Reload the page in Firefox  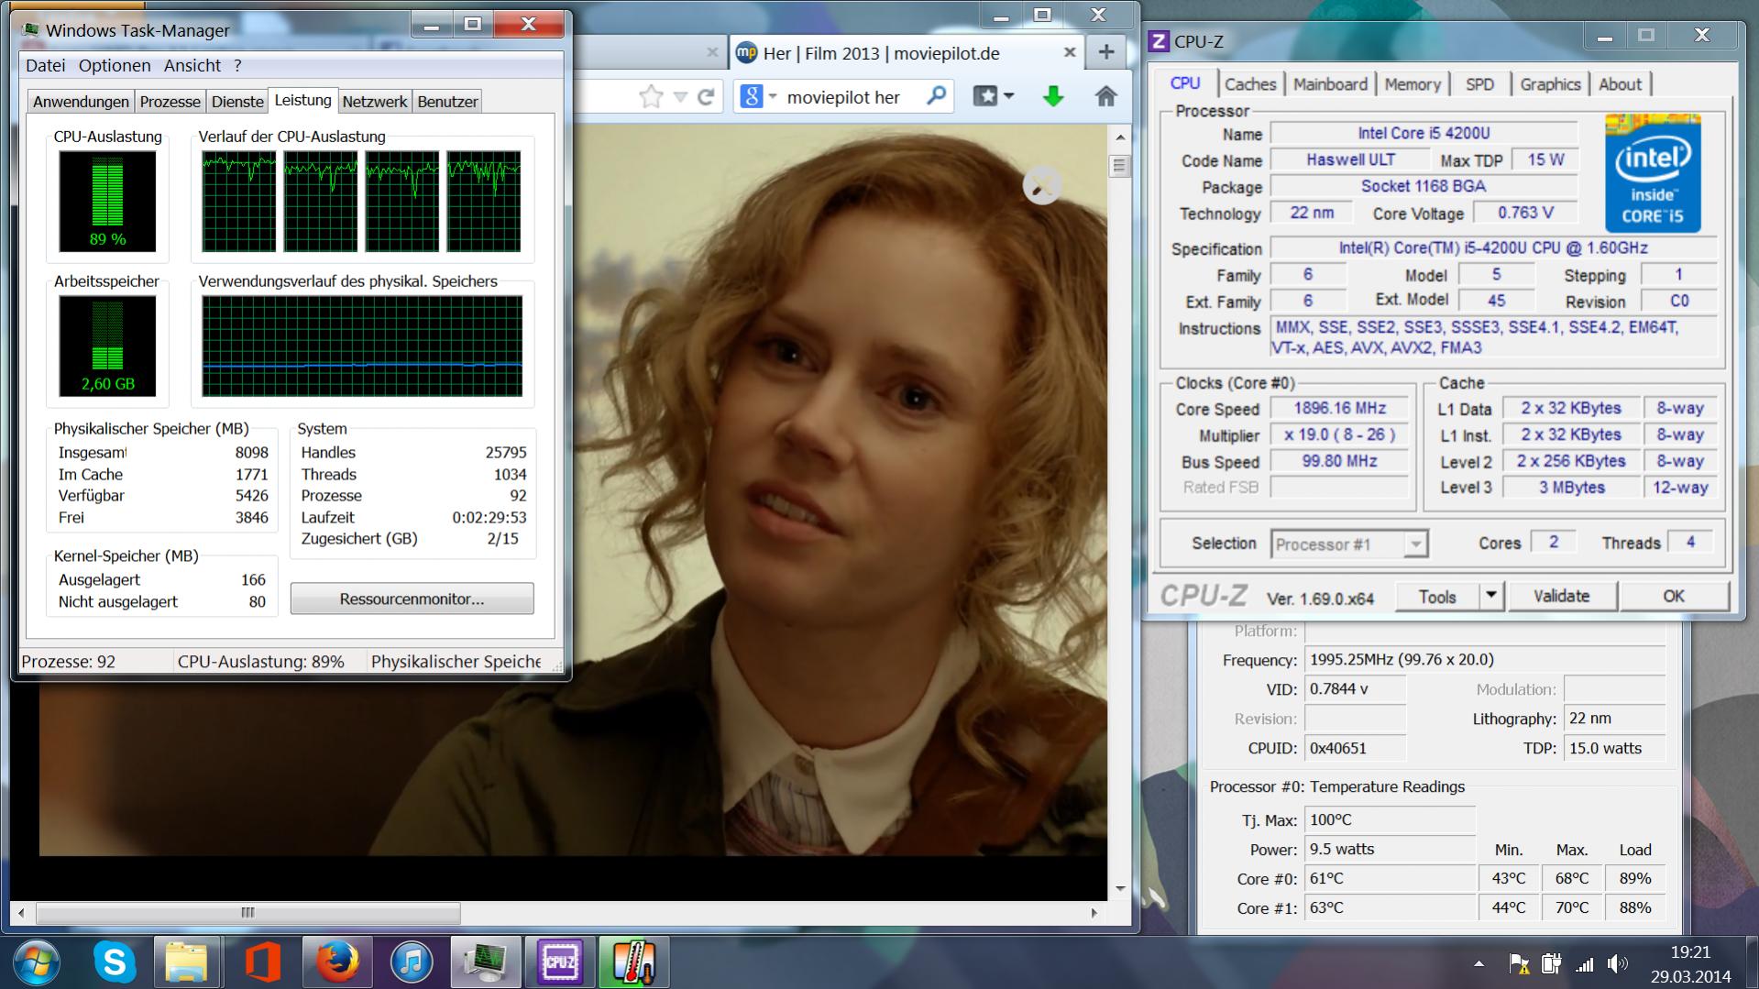706,96
